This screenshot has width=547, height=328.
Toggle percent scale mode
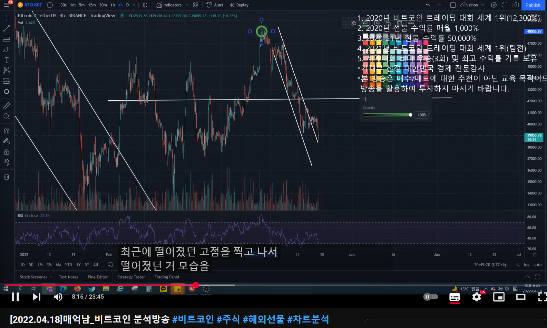click(x=518, y=265)
